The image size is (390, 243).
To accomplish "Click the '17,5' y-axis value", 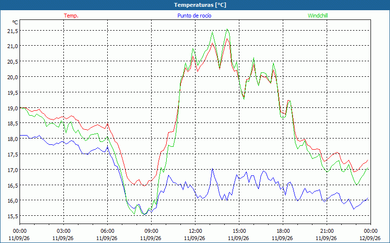I will [13, 155].
